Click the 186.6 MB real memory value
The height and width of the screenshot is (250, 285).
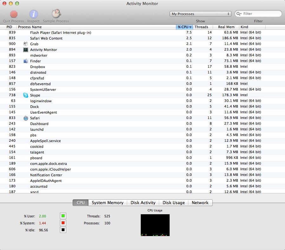230,38
